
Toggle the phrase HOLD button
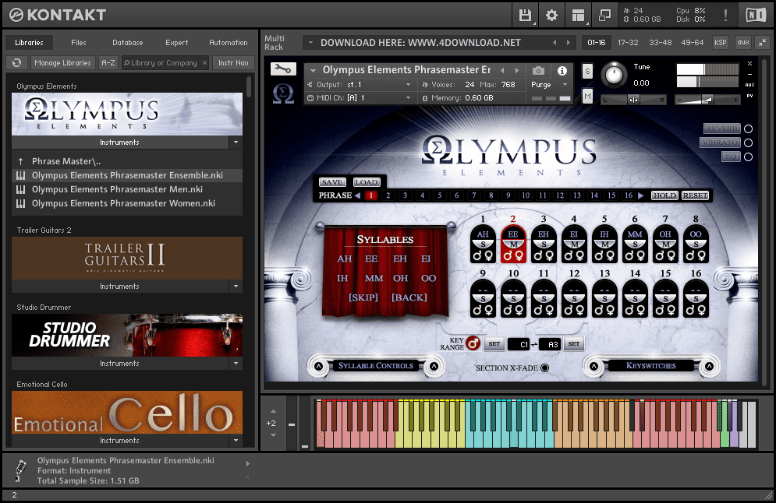[x=664, y=195]
